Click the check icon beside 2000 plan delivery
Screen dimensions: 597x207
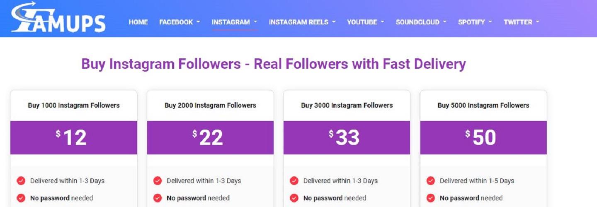coord(158,181)
